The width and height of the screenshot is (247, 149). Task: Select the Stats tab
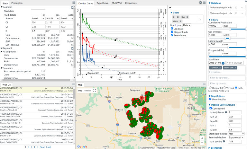[5, 3]
